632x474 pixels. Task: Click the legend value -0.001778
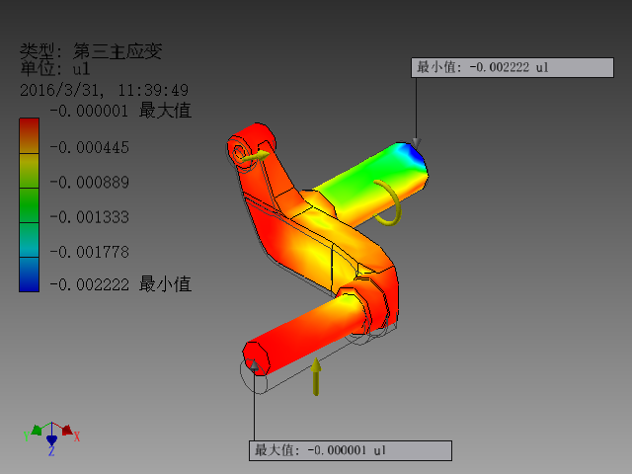click(90, 253)
